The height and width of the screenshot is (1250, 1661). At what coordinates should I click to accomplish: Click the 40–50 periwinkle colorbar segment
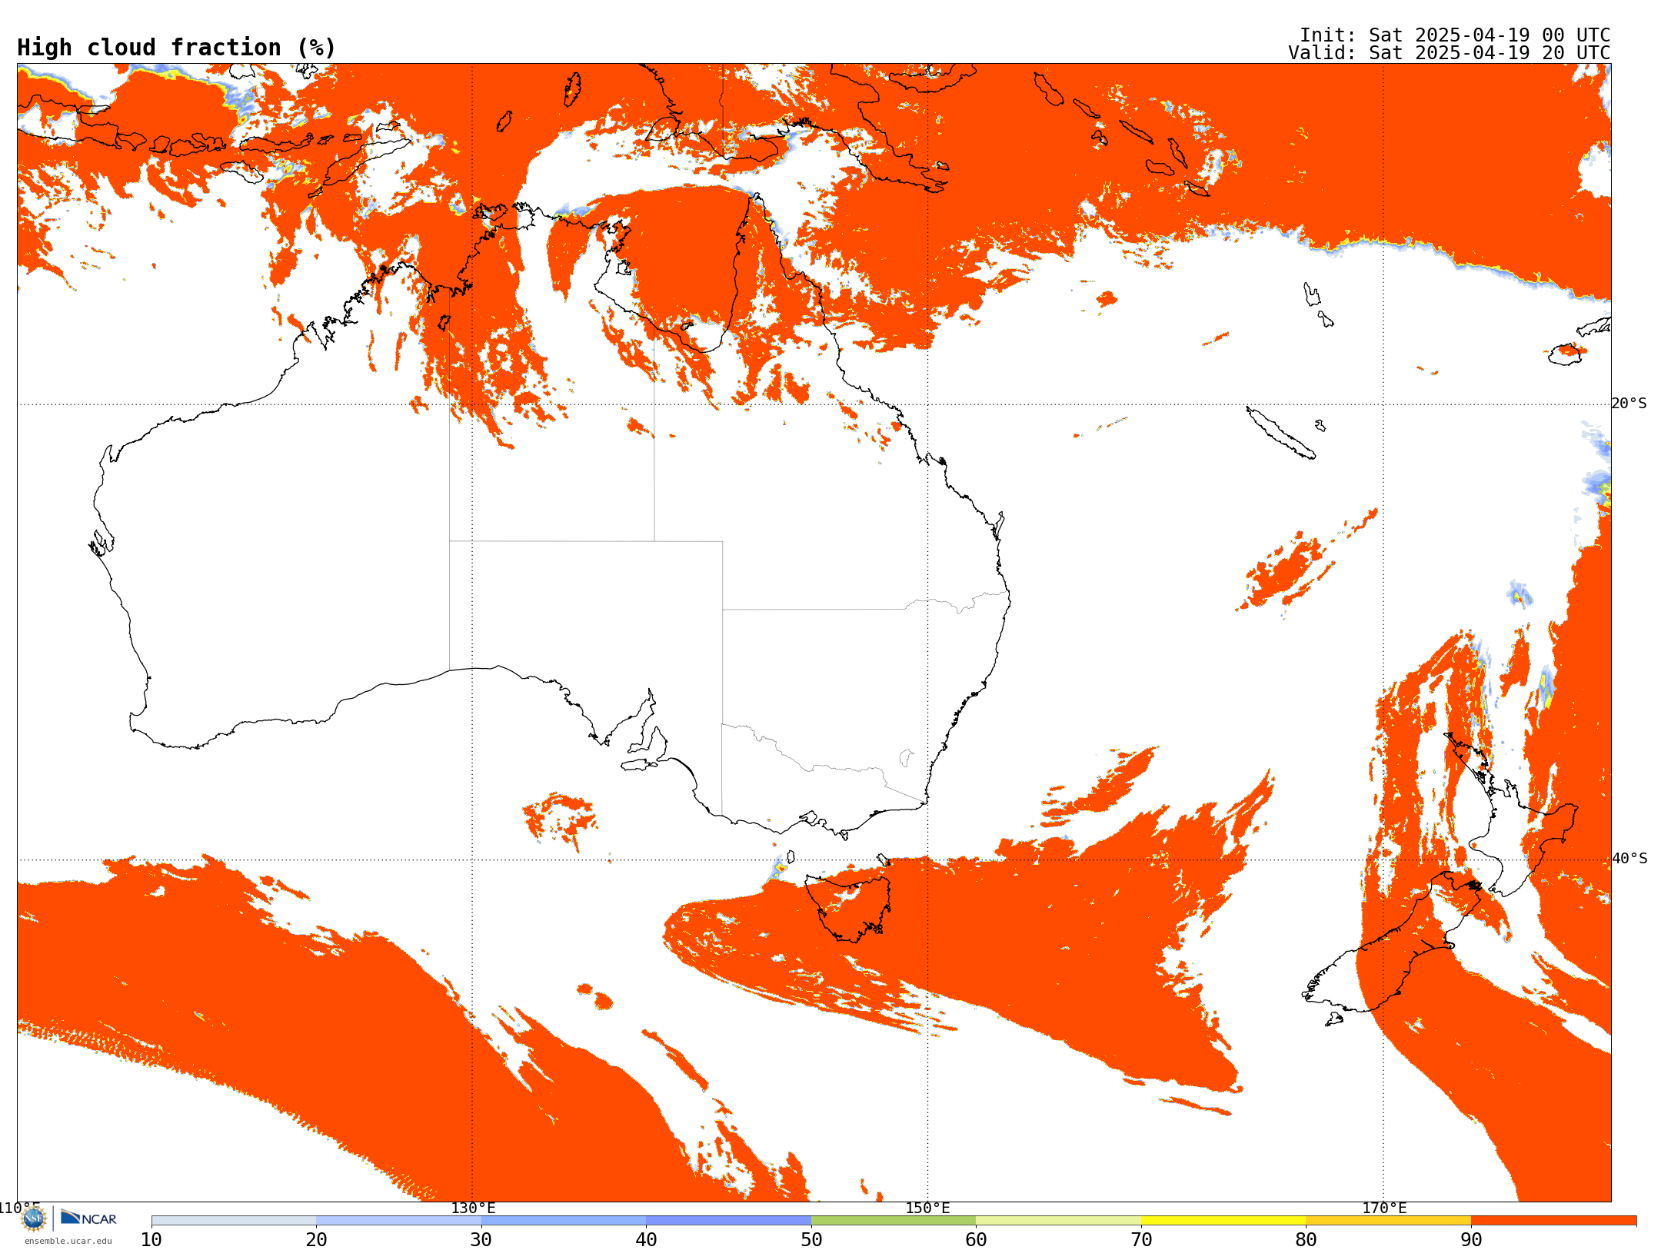[x=728, y=1221]
